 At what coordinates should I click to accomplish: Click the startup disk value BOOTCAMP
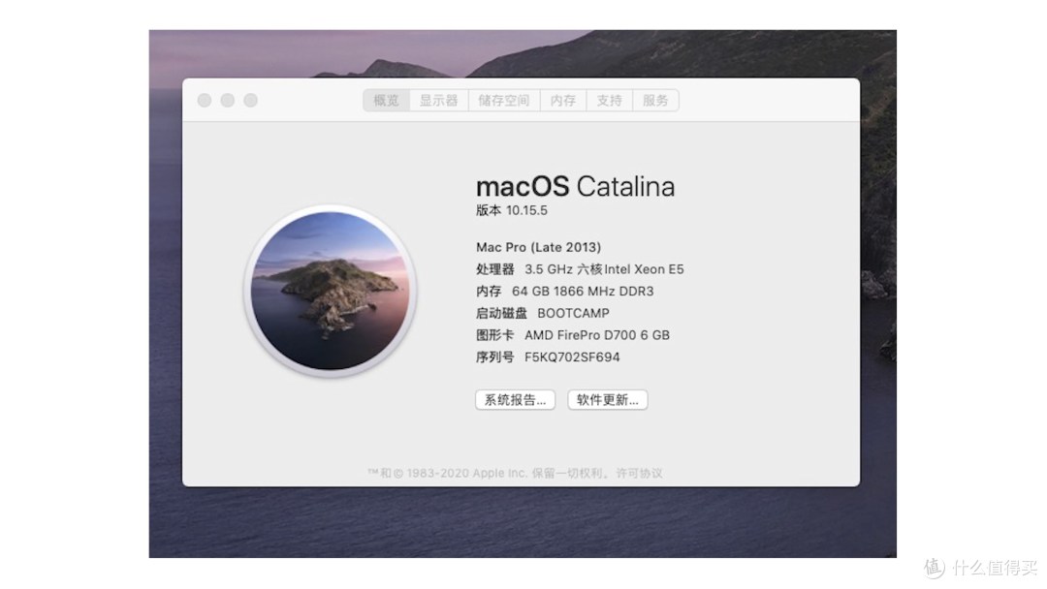[x=574, y=313]
